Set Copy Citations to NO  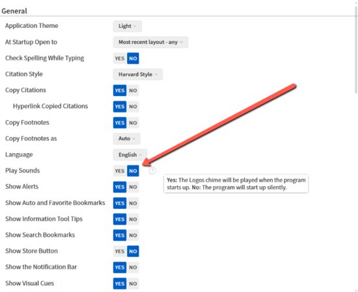pyautogui.click(x=133, y=91)
